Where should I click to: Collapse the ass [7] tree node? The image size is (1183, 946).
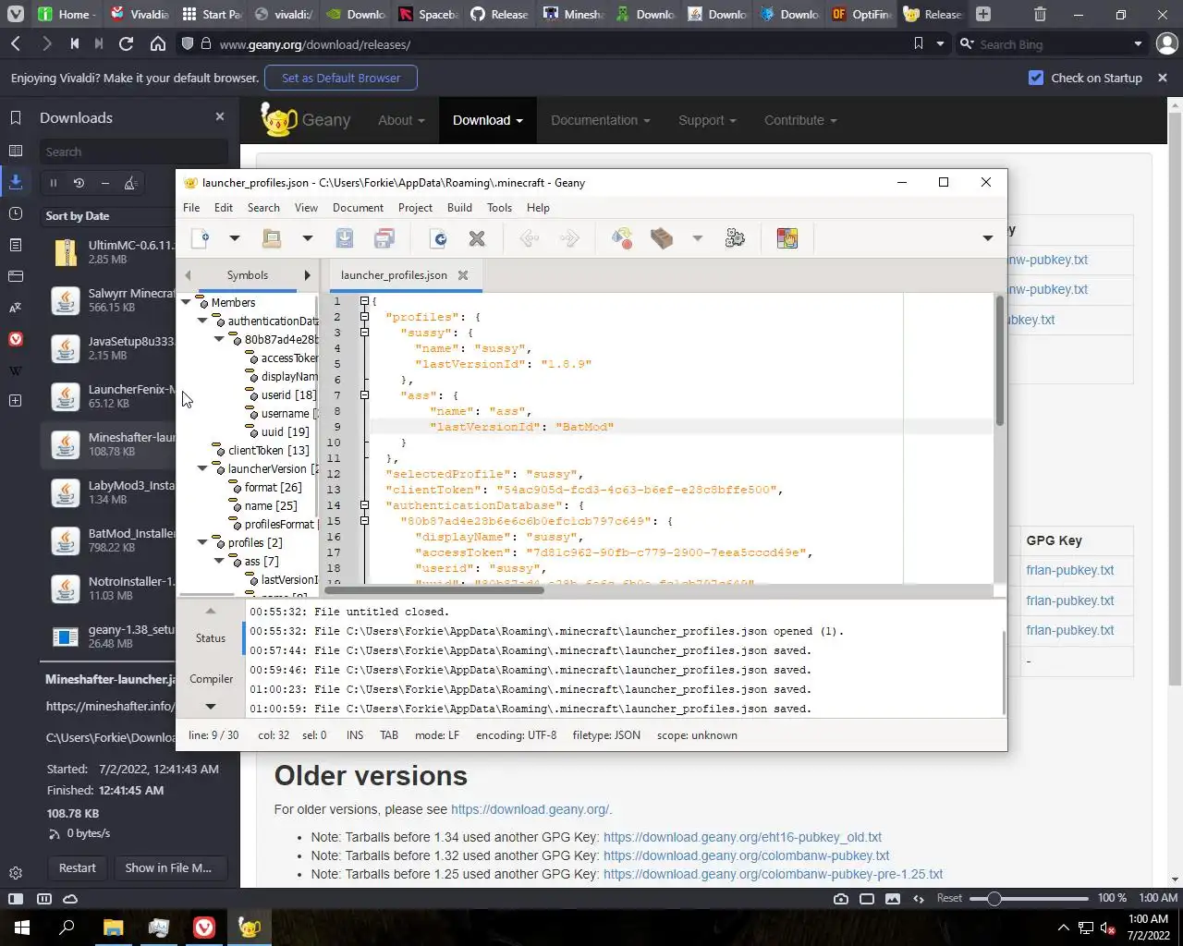pos(220,561)
